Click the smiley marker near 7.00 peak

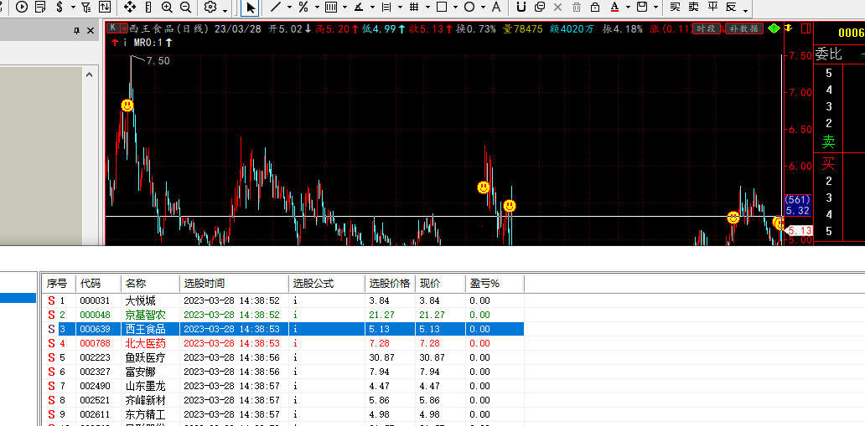click(x=127, y=105)
